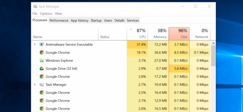Viewport: 243px width, 112px height.
Task: Click the scroll up arrow of process list
Action: (x=213, y=43)
